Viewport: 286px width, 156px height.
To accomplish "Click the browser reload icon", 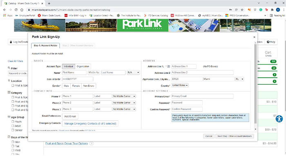I will [16, 10].
